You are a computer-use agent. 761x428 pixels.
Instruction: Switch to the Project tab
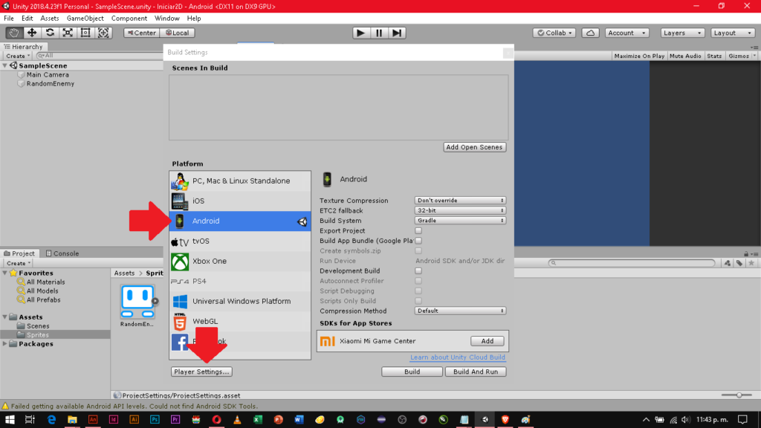coord(19,253)
